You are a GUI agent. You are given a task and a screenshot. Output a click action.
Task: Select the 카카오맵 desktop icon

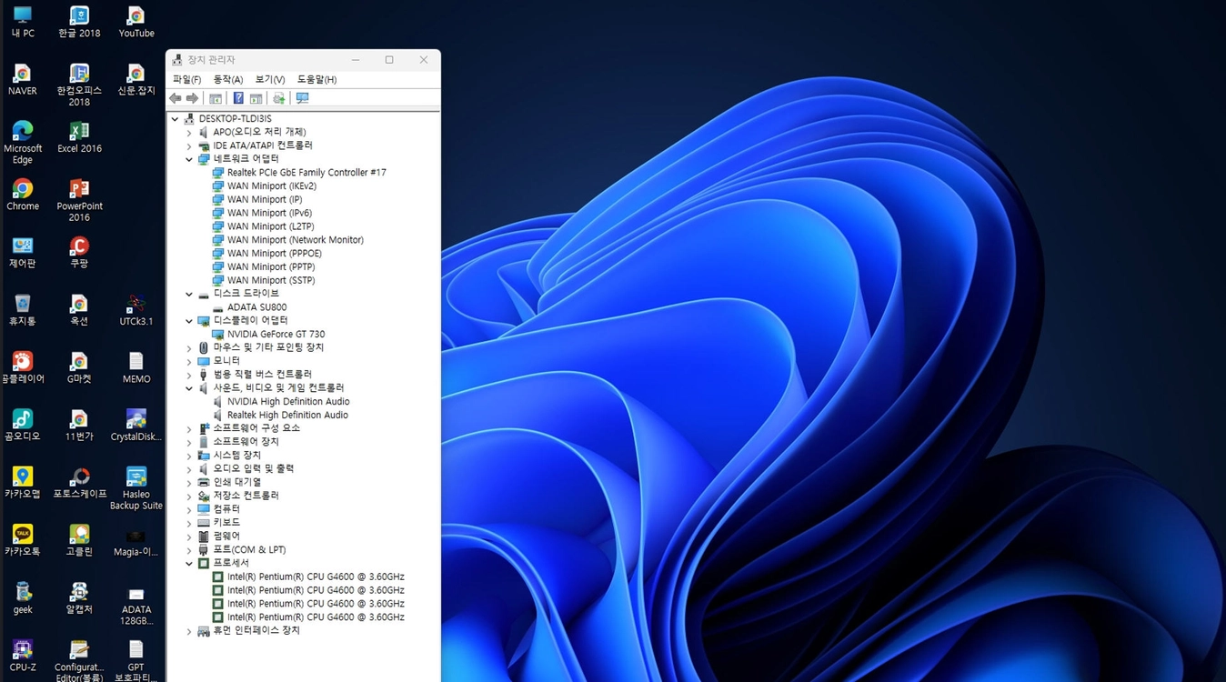(23, 483)
